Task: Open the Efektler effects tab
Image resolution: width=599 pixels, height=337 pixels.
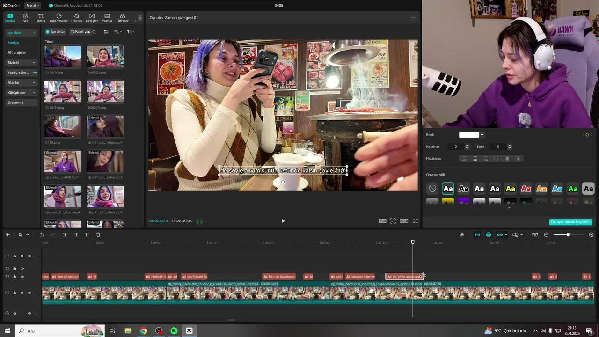Action: (x=76, y=18)
